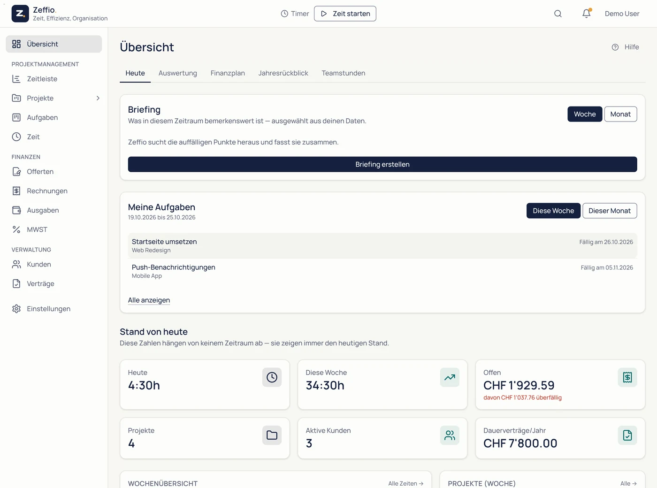Open the search magnifier icon
Viewport: 657px width, 488px height.
(x=558, y=14)
